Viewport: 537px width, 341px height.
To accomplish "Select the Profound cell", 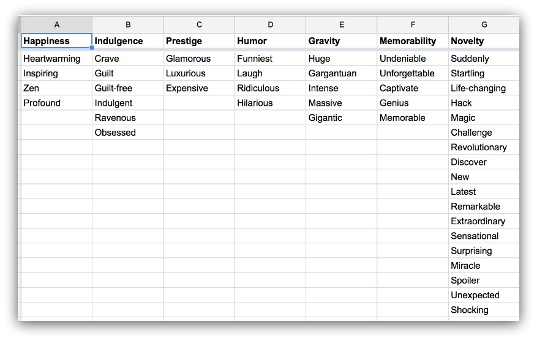I will tap(56, 103).
